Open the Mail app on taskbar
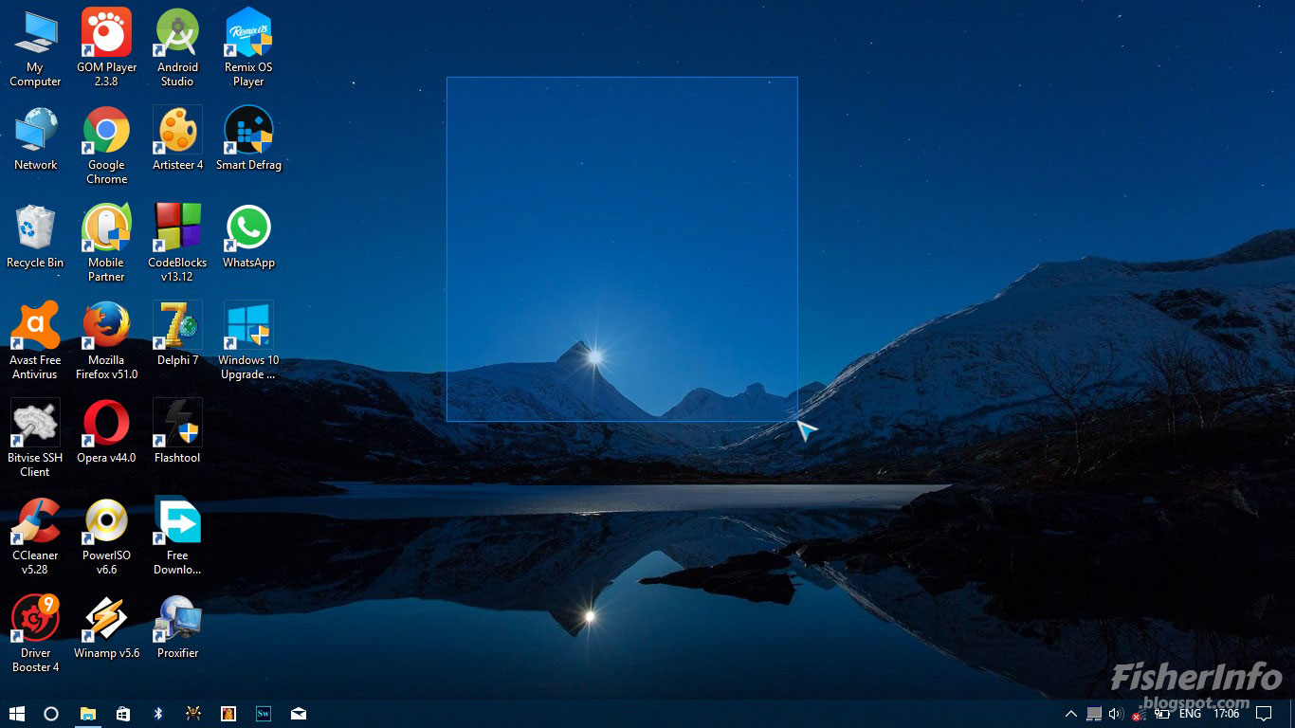 click(x=299, y=714)
